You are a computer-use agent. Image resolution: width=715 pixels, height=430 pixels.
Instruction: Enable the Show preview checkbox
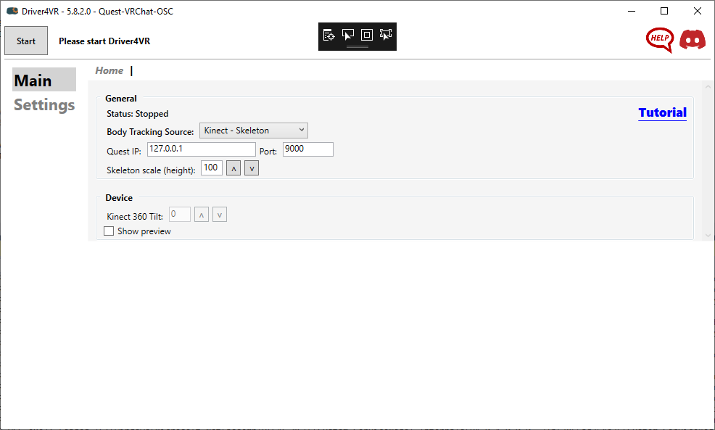(109, 231)
